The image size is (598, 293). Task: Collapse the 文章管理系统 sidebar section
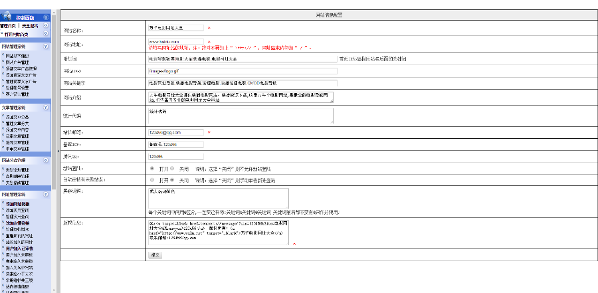pos(46,108)
